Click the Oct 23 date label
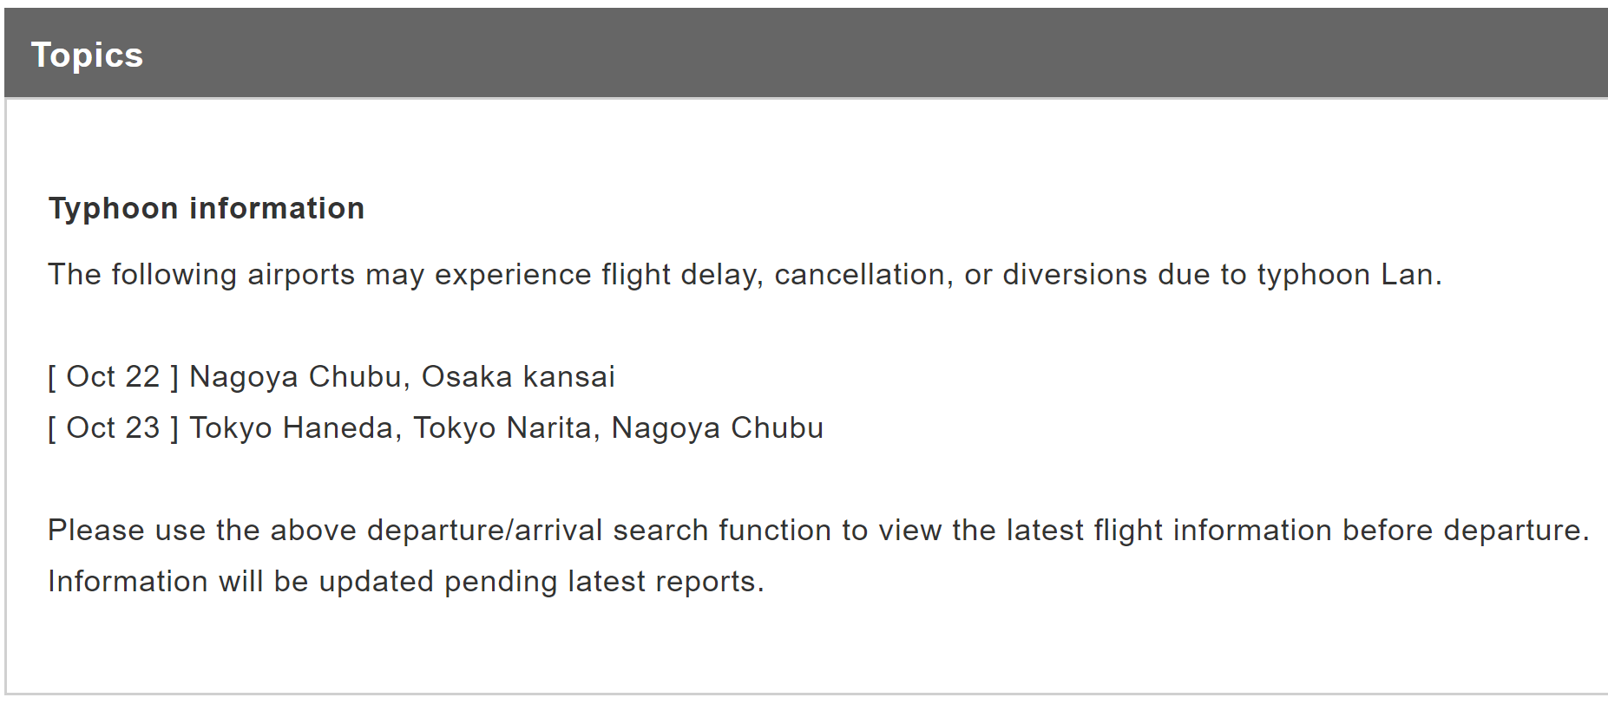The width and height of the screenshot is (1608, 704). tap(114, 428)
